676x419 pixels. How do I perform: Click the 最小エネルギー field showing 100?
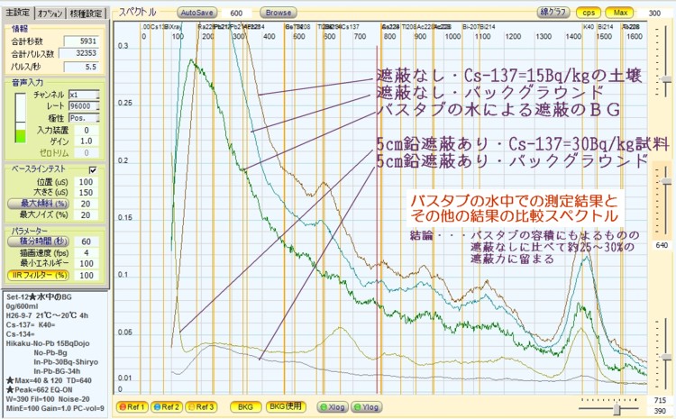pos(87,264)
